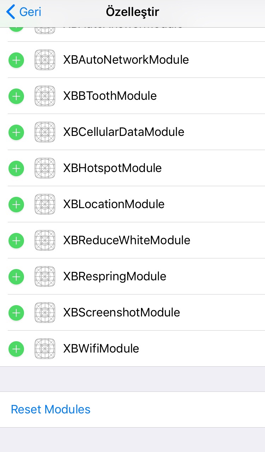
Task: Tap green plus beside XBLocationModule
Action: click(16, 204)
